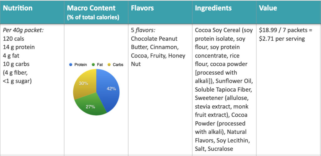Click the Nutrition column header
Viewport: 321px width, 156px height.
pos(18,8)
